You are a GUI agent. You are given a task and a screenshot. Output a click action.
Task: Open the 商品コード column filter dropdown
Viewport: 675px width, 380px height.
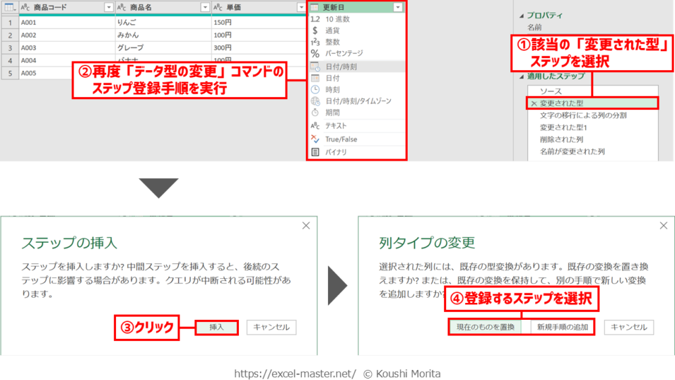(x=109, y=7)
